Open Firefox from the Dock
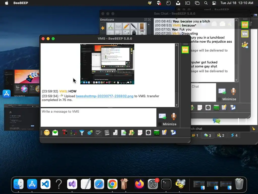Image resolution: width=258 pixels, height=194 pixels. (139, 184)
